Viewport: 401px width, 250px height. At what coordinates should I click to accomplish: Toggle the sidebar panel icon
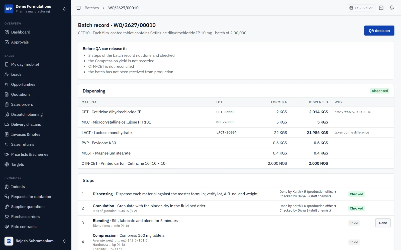pos(78,8)
